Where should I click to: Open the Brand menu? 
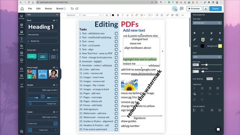(61, 9)
